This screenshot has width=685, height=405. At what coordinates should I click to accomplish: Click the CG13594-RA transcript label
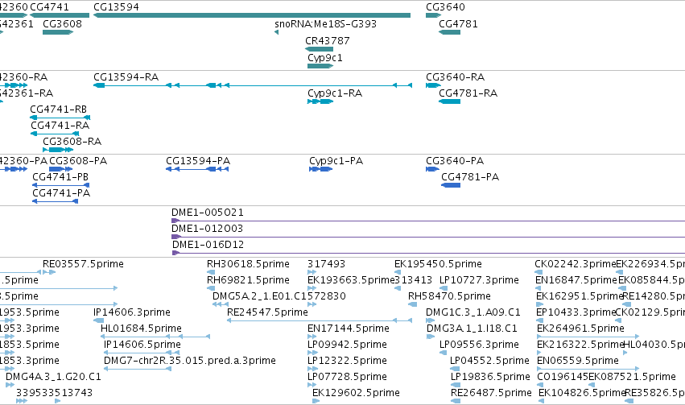click(126, 76)
